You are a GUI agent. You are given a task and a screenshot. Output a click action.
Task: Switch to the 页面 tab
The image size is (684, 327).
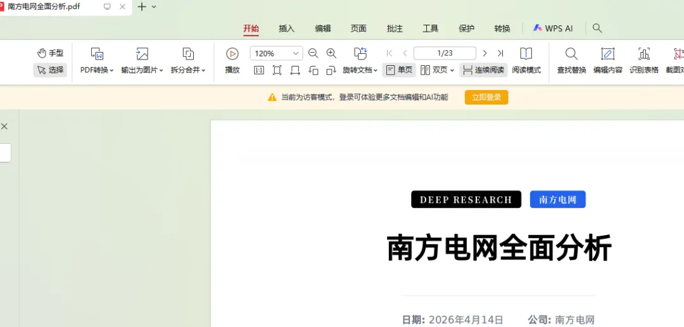point(358,29)
